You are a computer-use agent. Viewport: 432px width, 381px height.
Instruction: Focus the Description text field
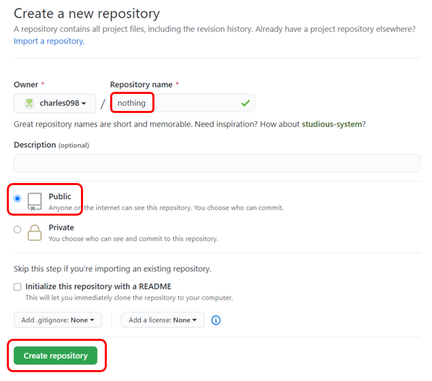pyautogui.click(x=217, y=163)
